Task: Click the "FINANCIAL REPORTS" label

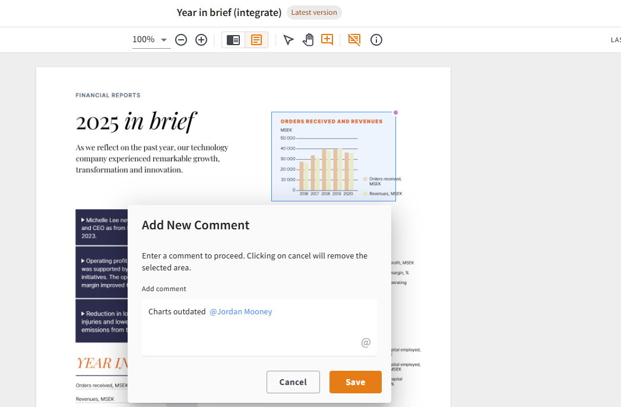Action: pyautogui.click(x=108, y=95)
